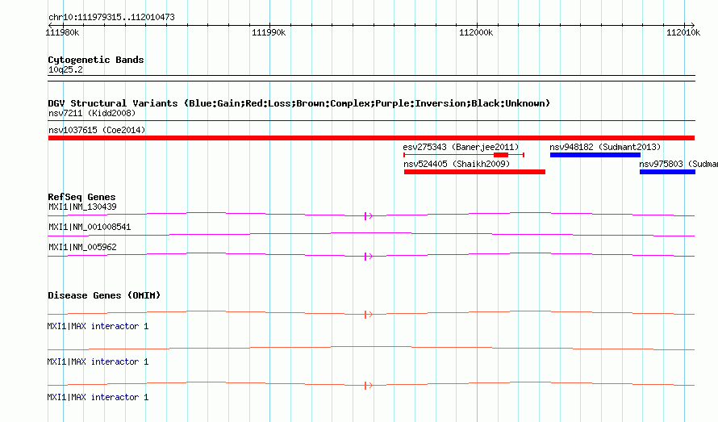Open the second MXI1|MAX interactor 1 link
The height and width of the screenshot is (422, 718).
pyautogui.click(x=98, y=361)
